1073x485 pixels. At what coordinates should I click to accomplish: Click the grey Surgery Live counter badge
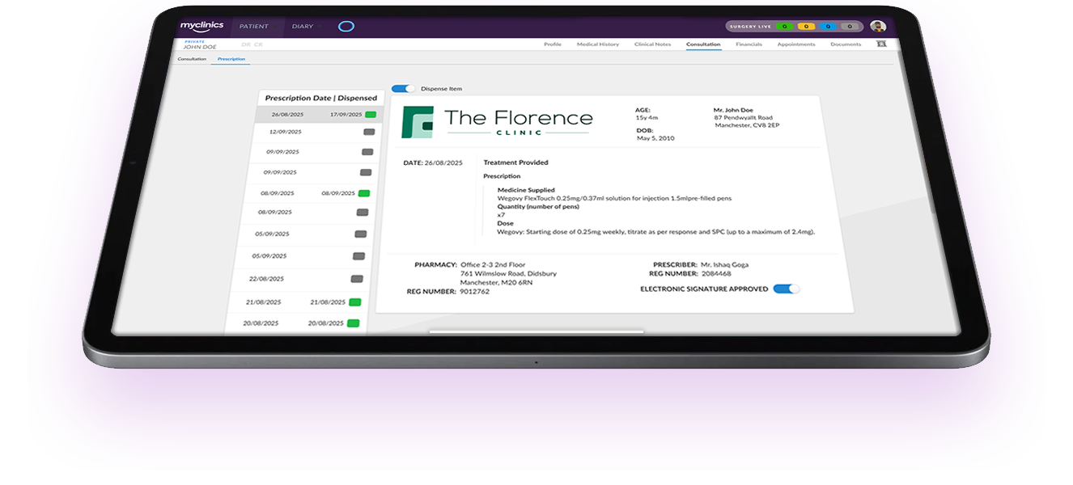pos(849,27)
